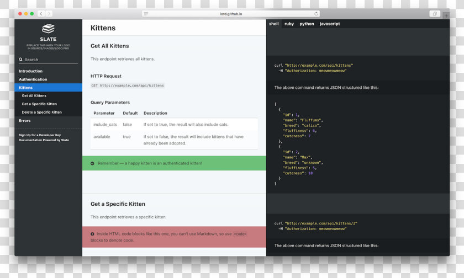
Task: Go to Delete a Specific Kitten subsection
Action: 42,113
